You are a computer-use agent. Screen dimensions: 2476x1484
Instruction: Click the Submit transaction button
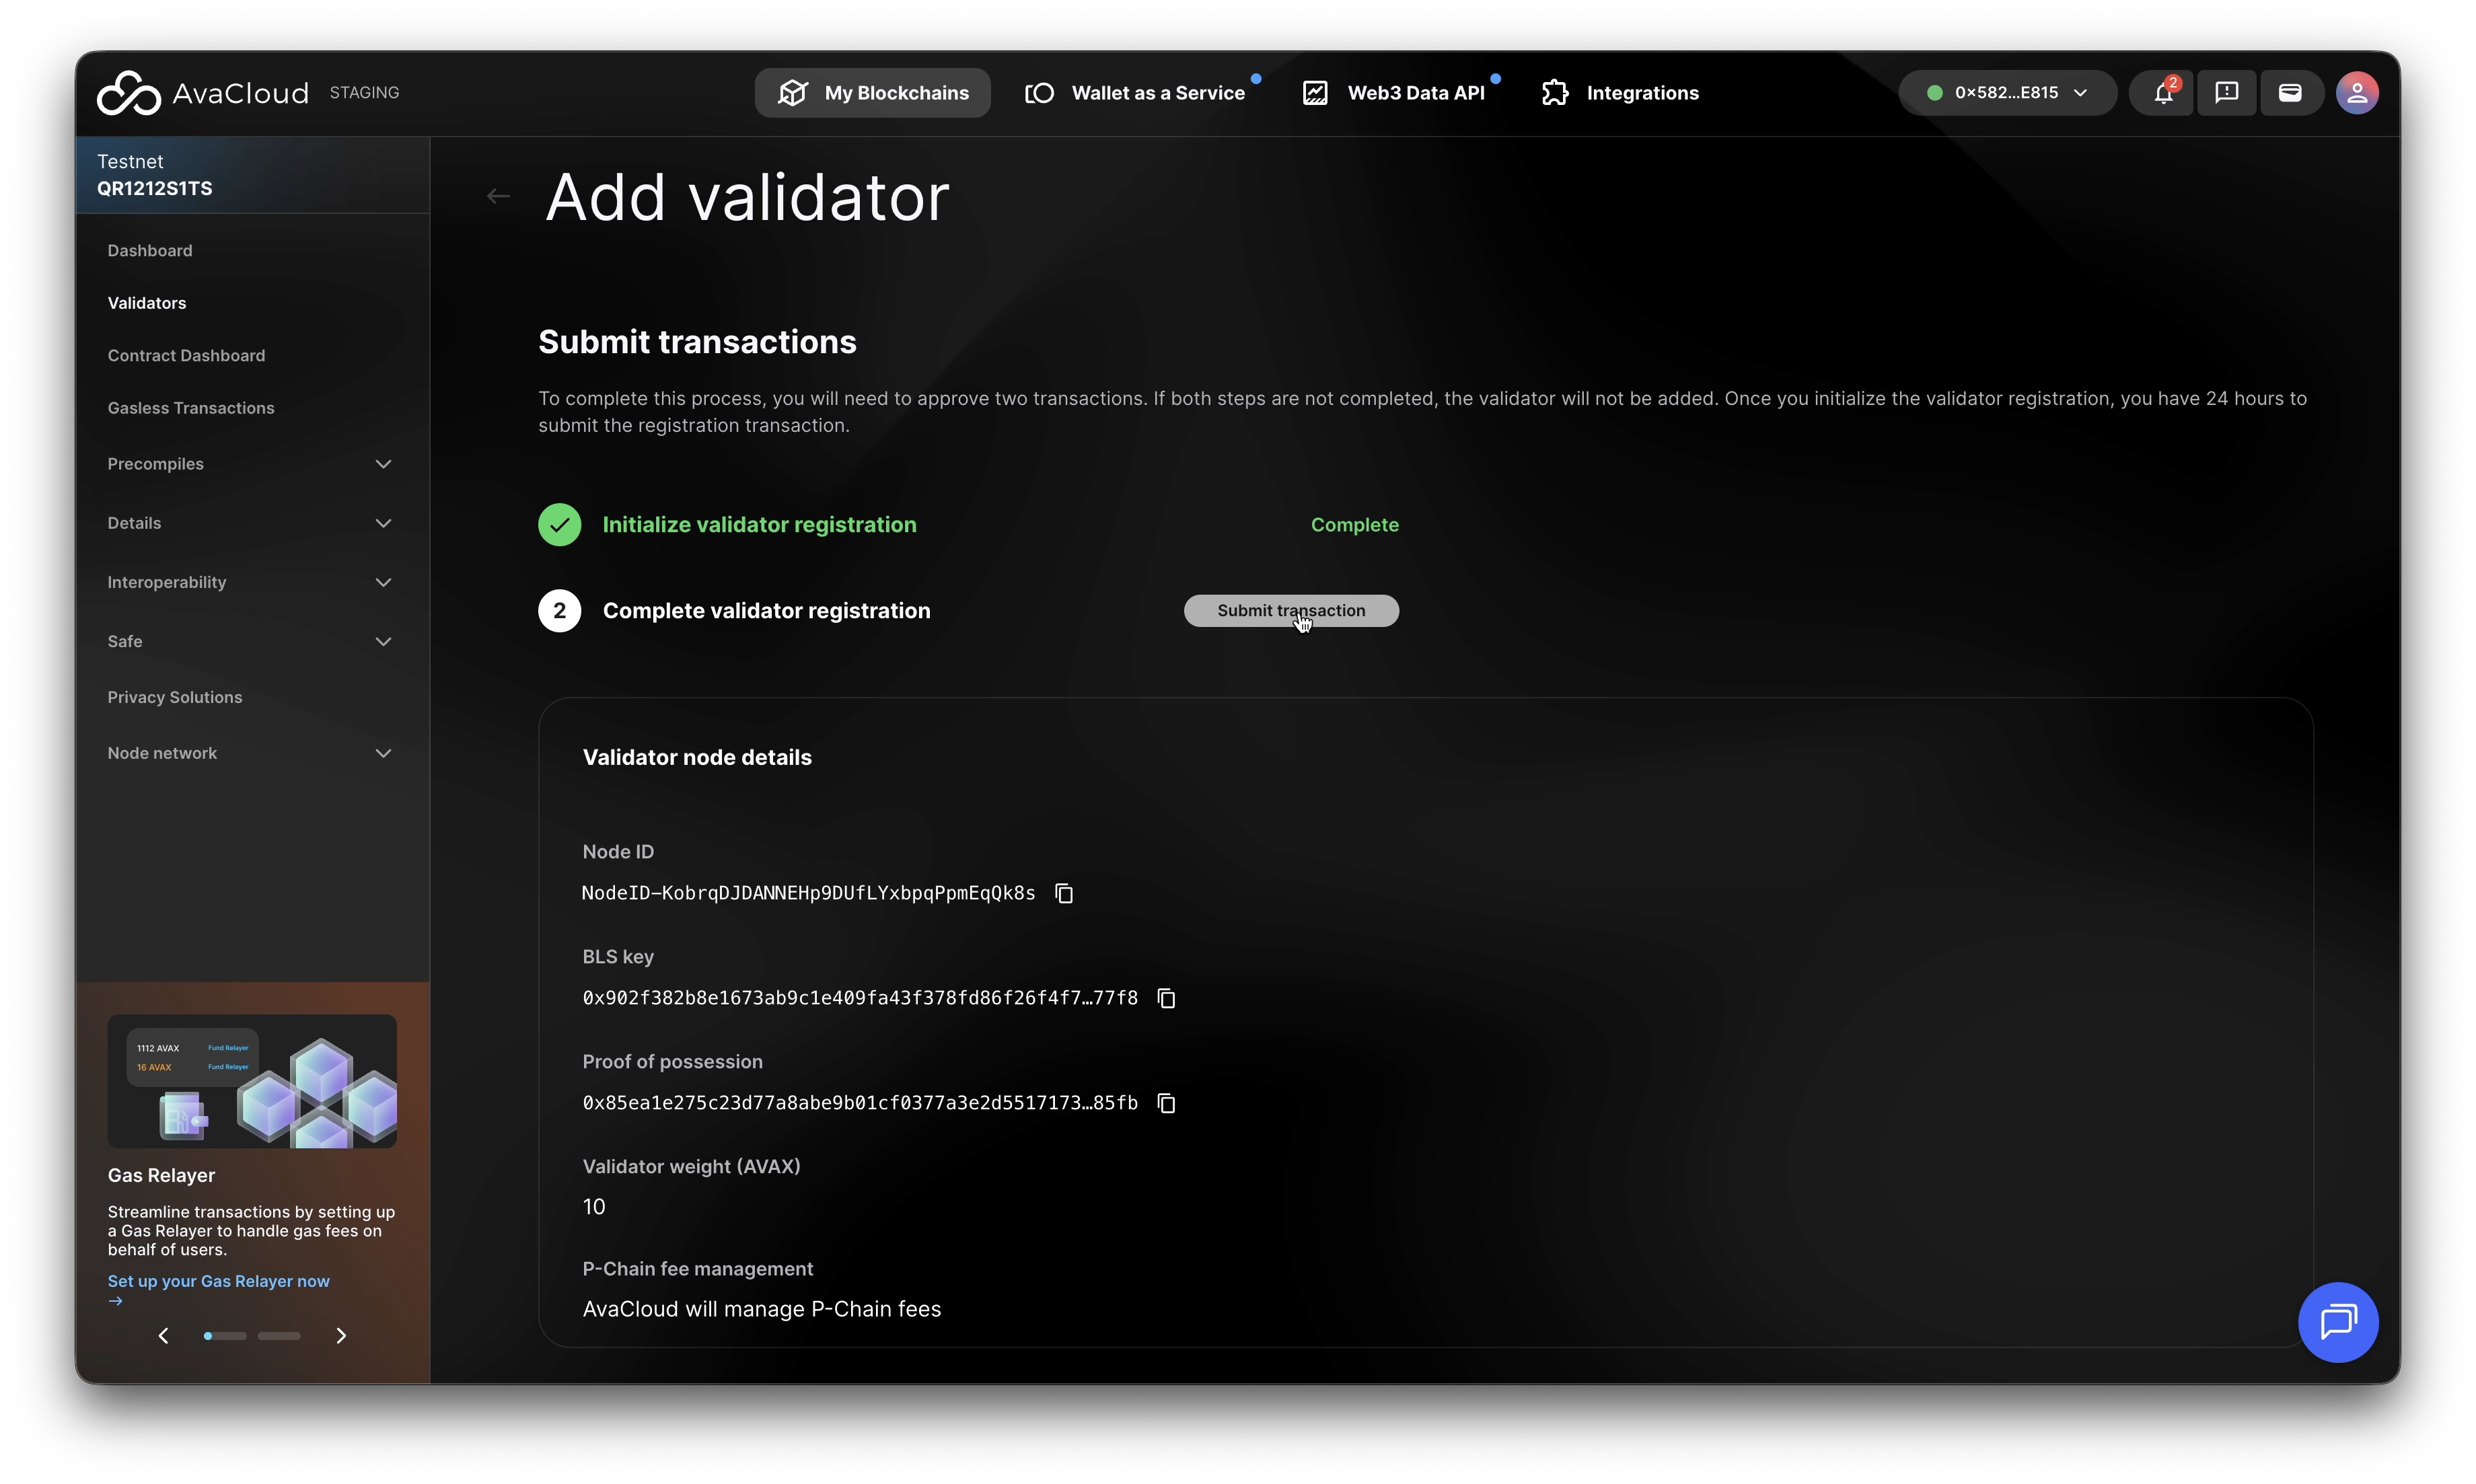[x=1290, y=611]
